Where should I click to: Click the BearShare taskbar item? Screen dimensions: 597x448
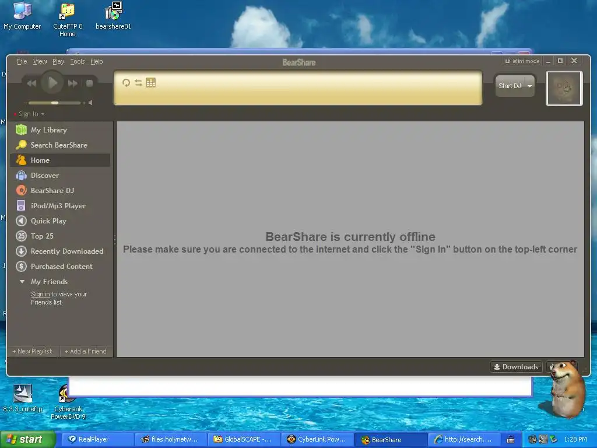[x=391, y=440]
